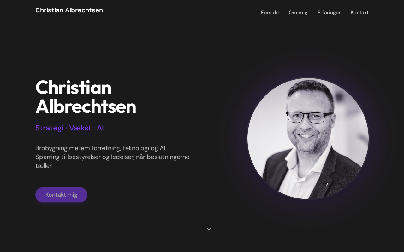Viewport: 404px width, 252px height.
Task: Open the Forside navigation link
Action: click(270, 13)
